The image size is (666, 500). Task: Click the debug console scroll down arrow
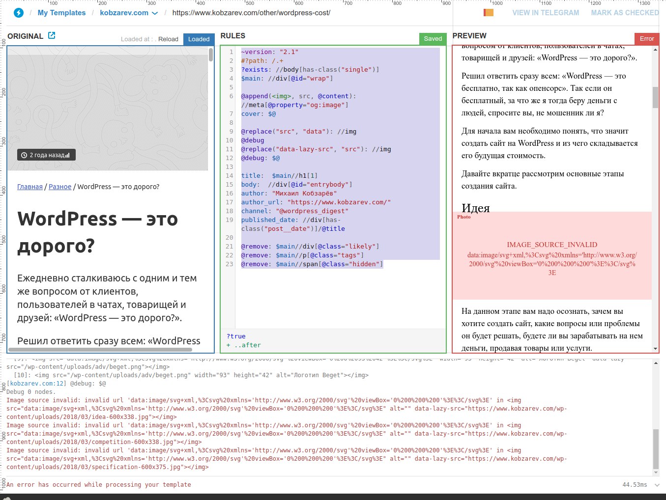pos(656,472)
